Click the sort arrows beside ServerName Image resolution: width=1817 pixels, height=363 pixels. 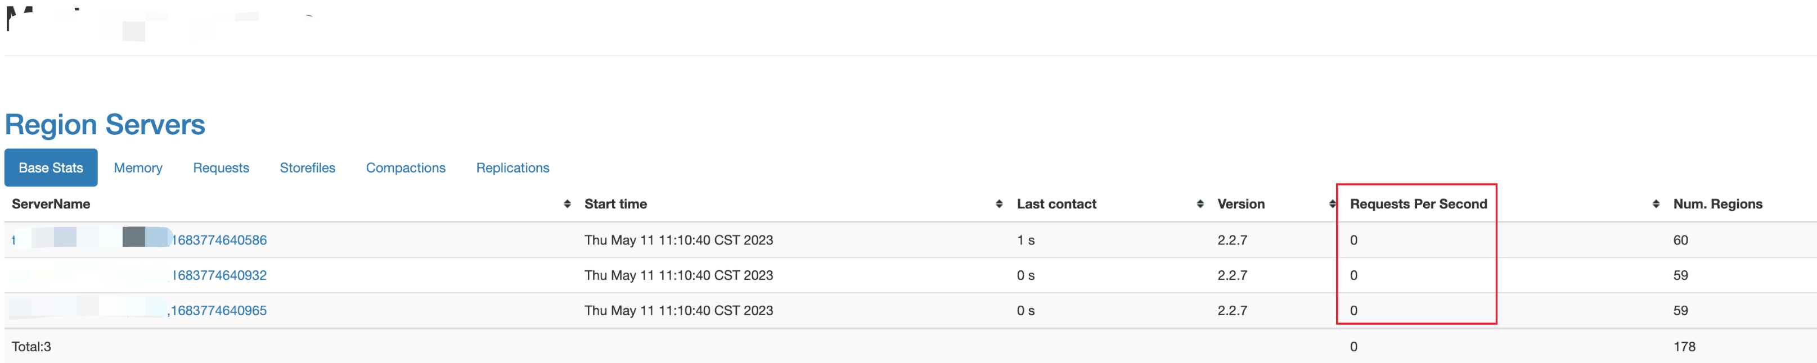click(x=567, y=204)
